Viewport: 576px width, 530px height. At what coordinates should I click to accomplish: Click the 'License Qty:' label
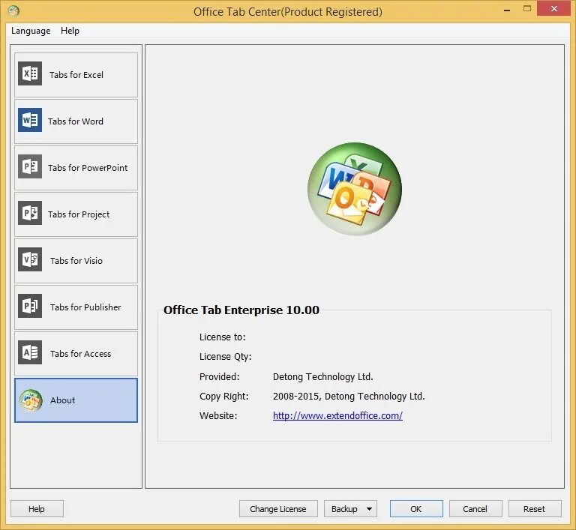tap(226, 357)
